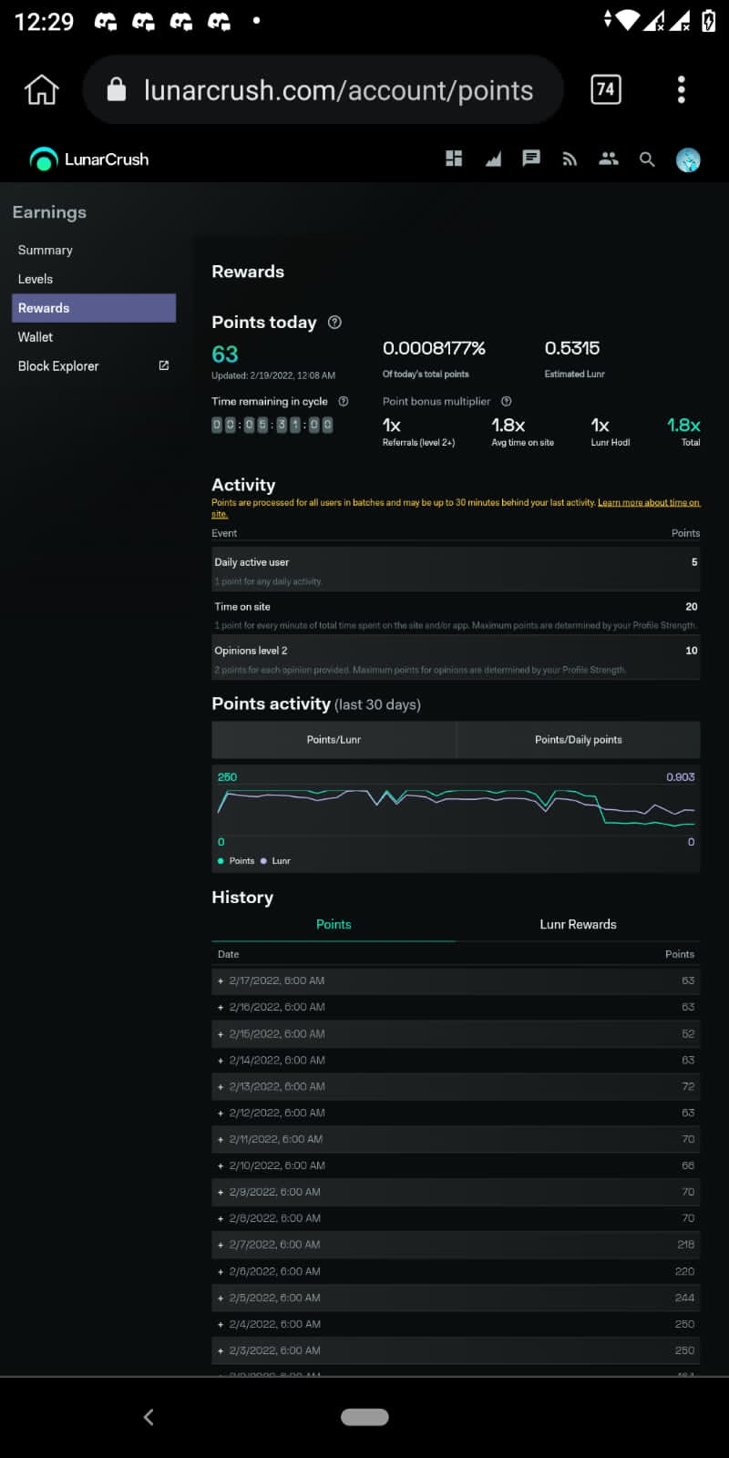Expand the 2/3/2022 history row
This screenshot has width=729, height=1458.
(x=456, y=1350)
